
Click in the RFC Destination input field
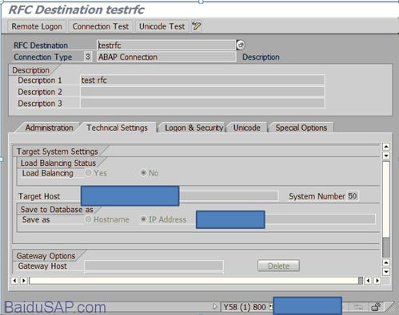[166, 45]
